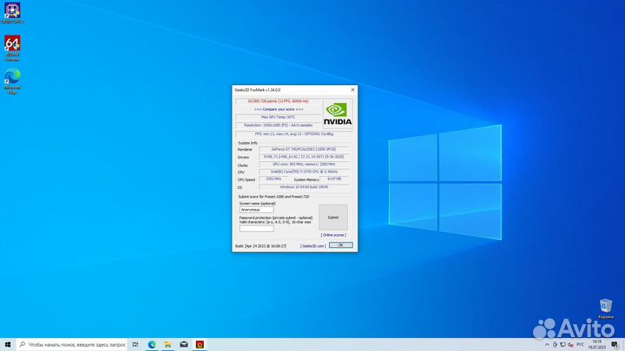
Task: Show hidden system tray icons
Action: tap(547, 345)
